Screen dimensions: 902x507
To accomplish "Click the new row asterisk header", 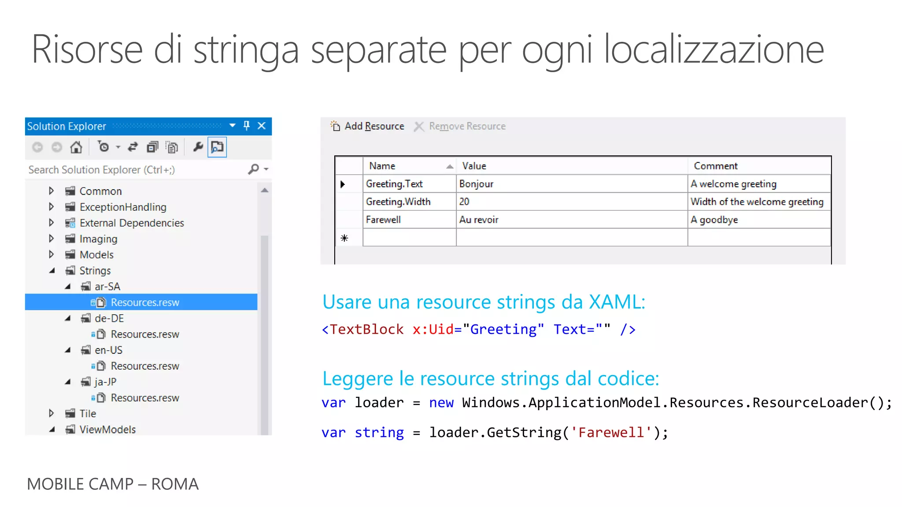I will point(349,238).
